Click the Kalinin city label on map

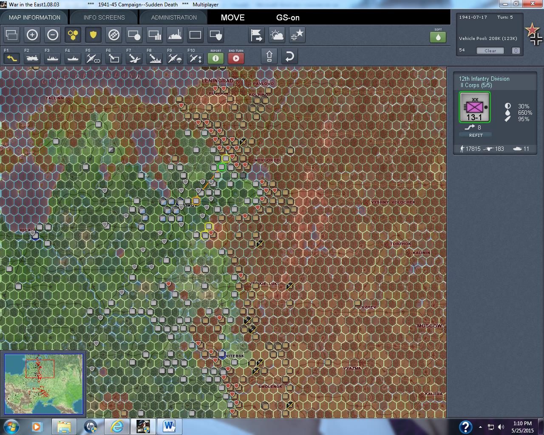pos(422,253)
